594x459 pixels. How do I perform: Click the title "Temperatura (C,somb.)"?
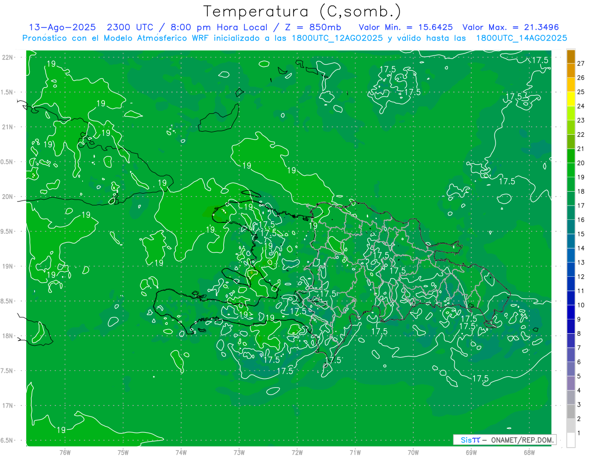tap(302, 11)
